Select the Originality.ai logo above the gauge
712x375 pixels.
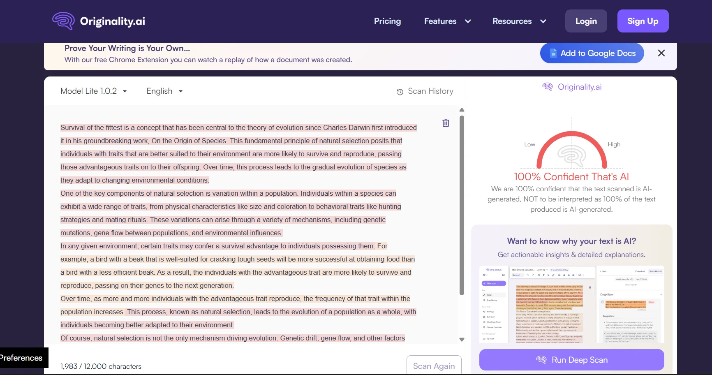571,87
